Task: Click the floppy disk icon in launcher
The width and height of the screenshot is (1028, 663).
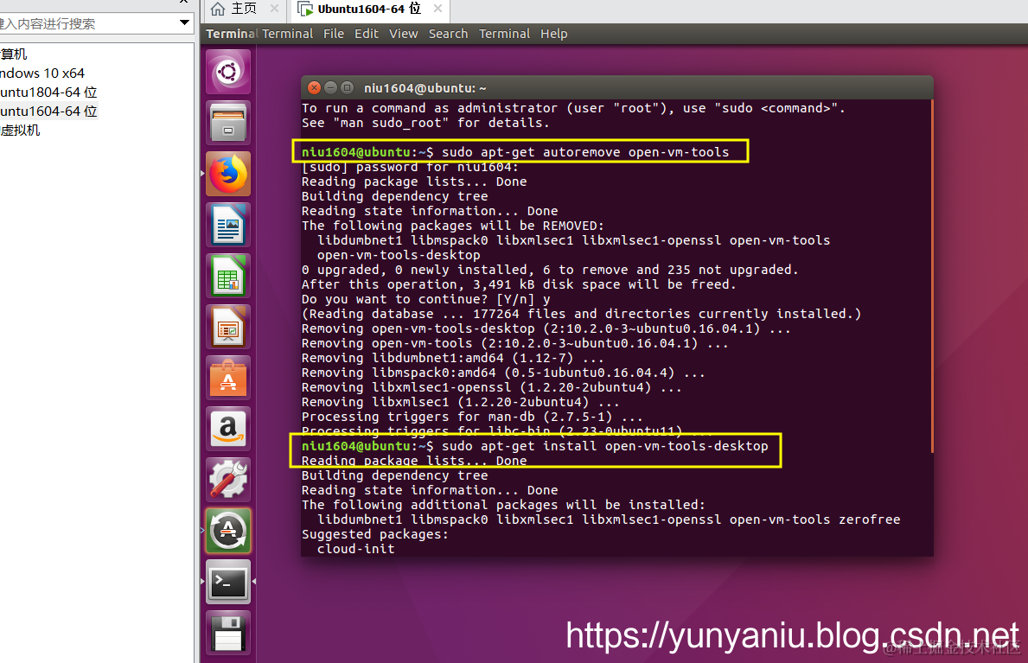Action: (228, 634)
